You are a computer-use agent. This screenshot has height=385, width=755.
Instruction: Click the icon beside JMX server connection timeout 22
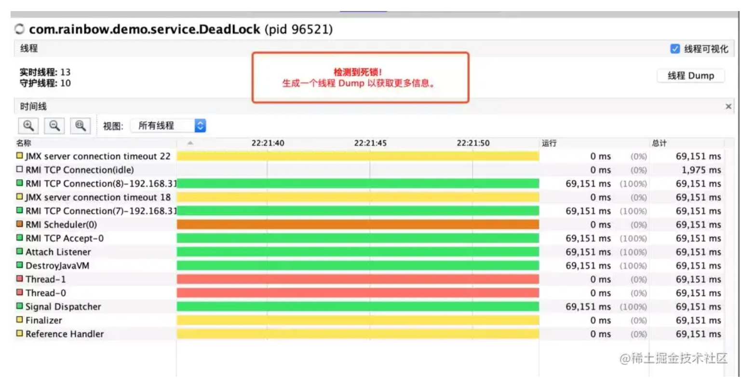point(20,155)
